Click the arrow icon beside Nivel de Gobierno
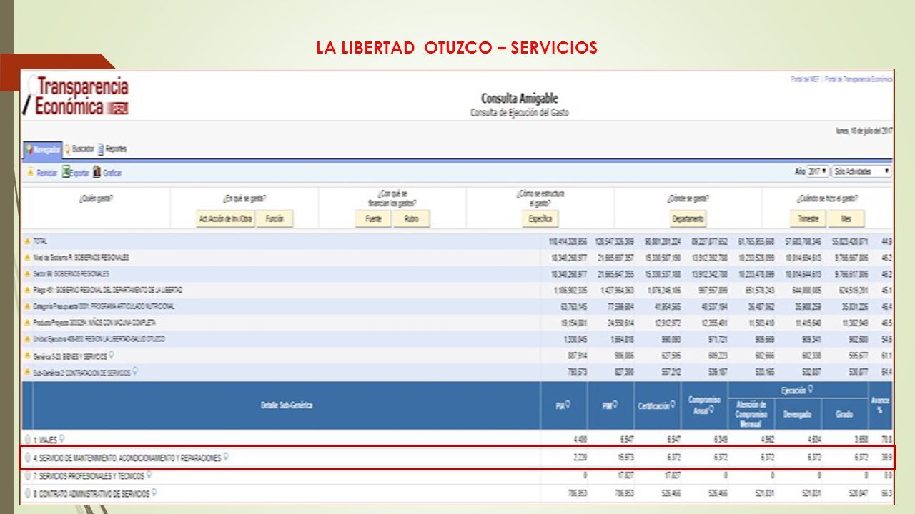The height and width of the screenshot is (514, 915). pyautogui.click(x=29, y=257)
